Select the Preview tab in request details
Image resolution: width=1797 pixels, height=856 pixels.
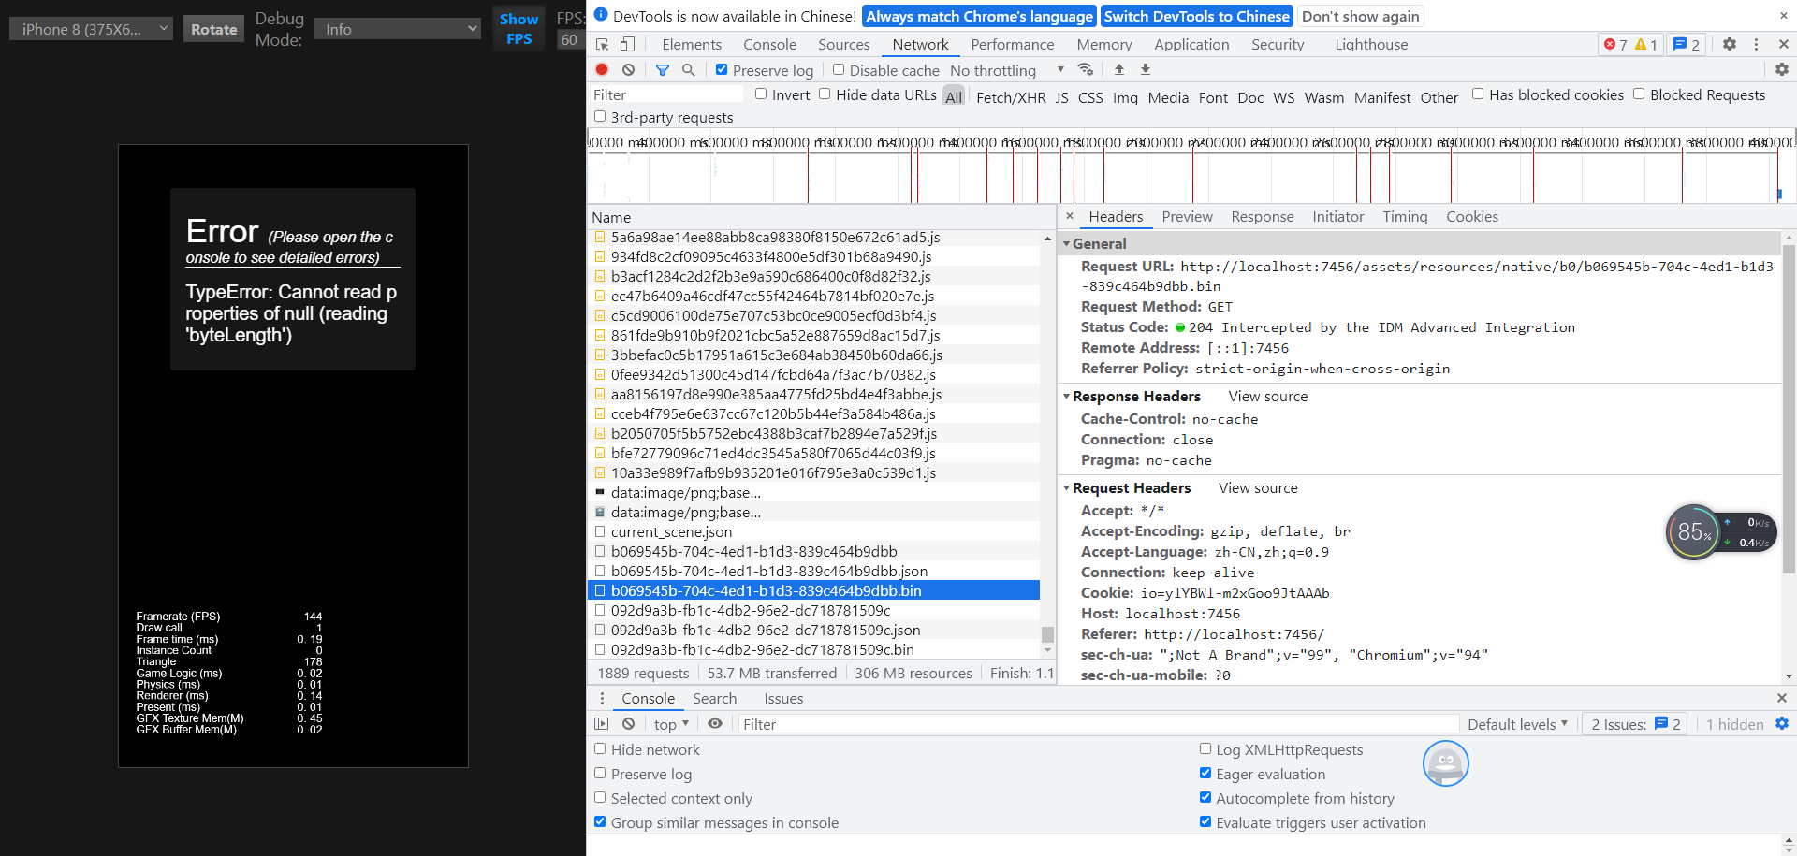tap(1187, 216)
